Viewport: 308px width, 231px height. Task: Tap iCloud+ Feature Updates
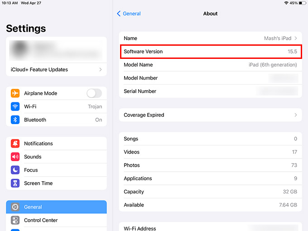pyautogui.click(x=56, y=70)
